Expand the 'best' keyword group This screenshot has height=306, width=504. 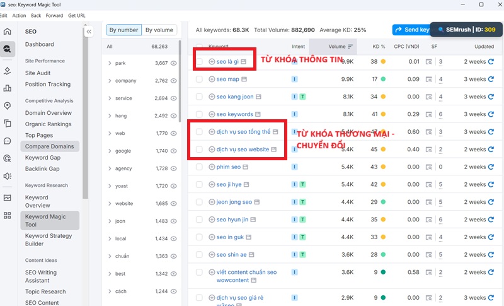click(110, 273)
